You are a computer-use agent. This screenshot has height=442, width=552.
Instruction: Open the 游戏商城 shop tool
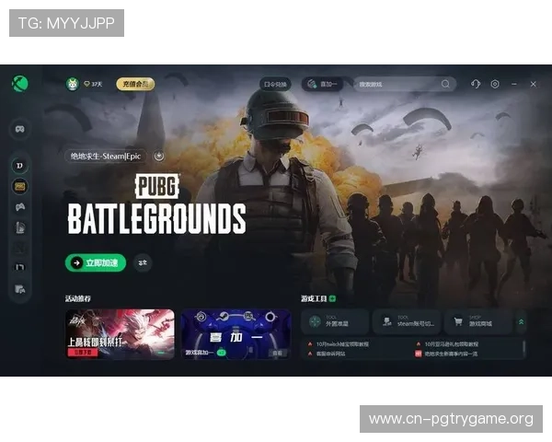(478, 321)
